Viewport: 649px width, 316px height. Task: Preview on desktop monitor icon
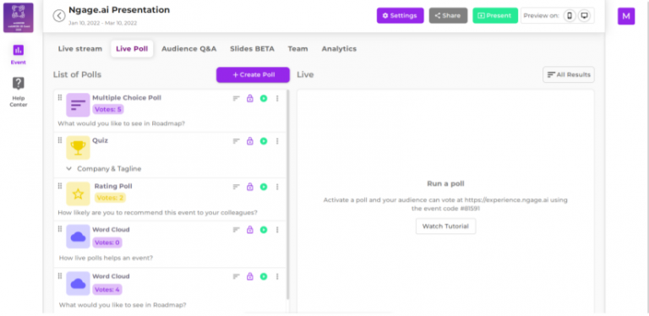[584, 16]
